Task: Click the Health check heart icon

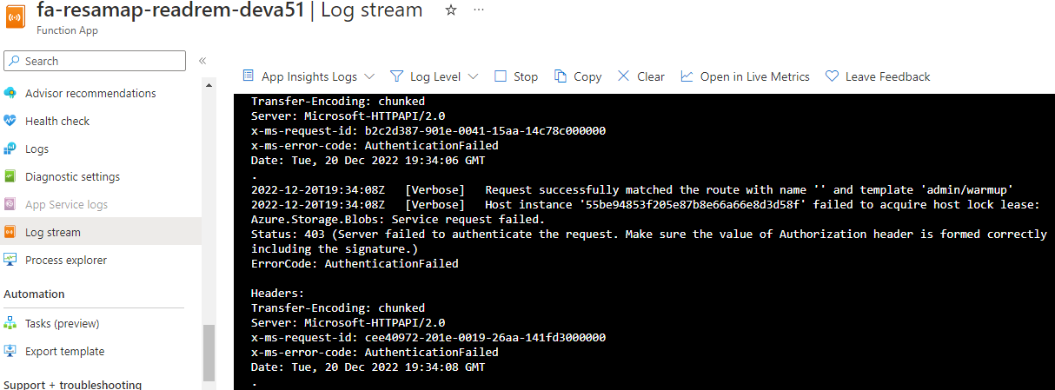Action: pos(10,121)
